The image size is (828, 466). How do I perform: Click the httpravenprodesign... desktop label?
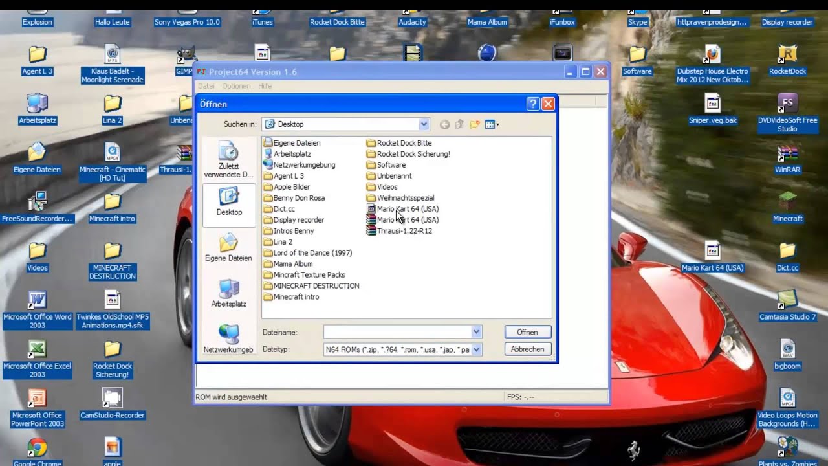[x=712, y=22]
